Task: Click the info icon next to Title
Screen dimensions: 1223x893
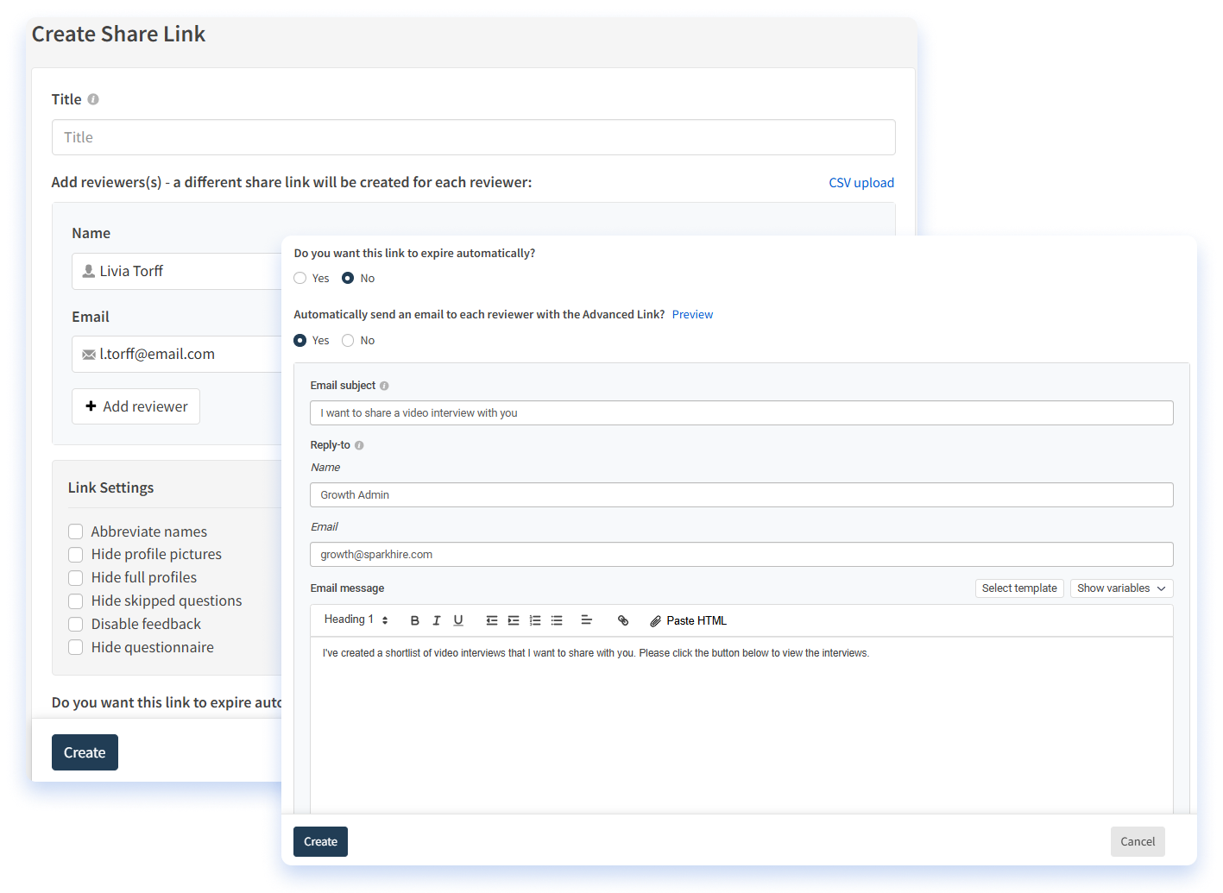Action: (93, 99)
